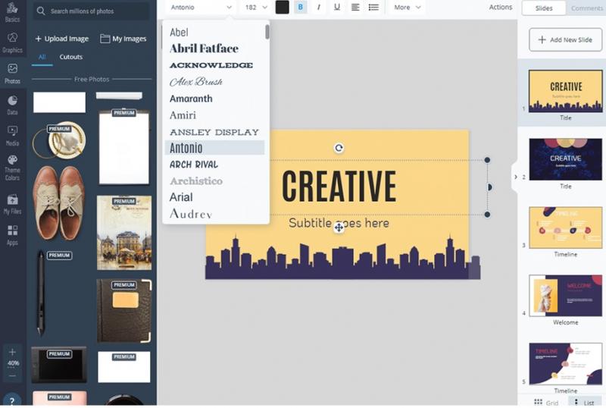The image size is (606, 408).
Task: Click the search magnifier icon
Action: click(41, 11)
